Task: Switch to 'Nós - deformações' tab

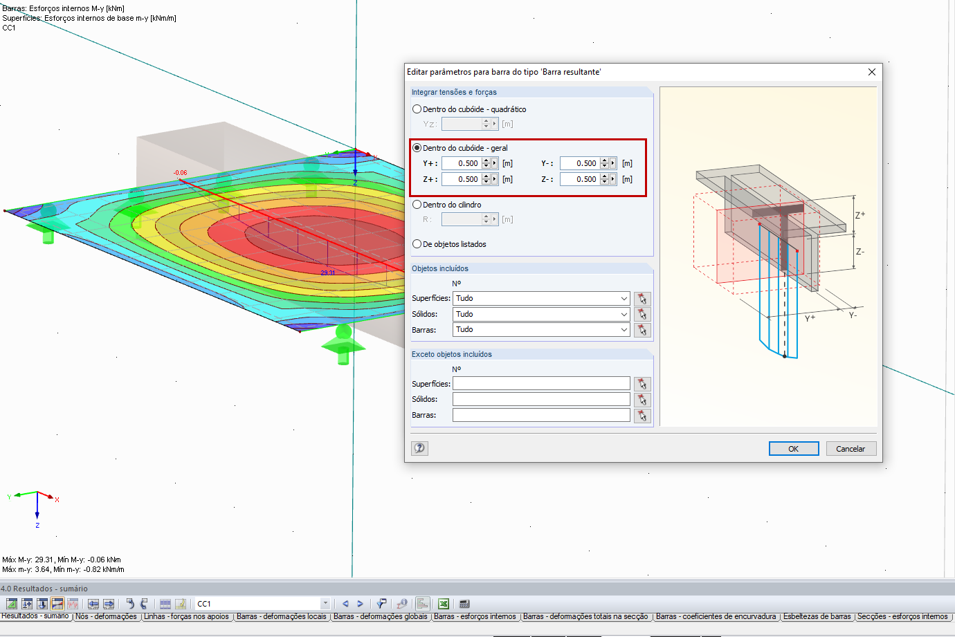Action: (x=106, y=616)
